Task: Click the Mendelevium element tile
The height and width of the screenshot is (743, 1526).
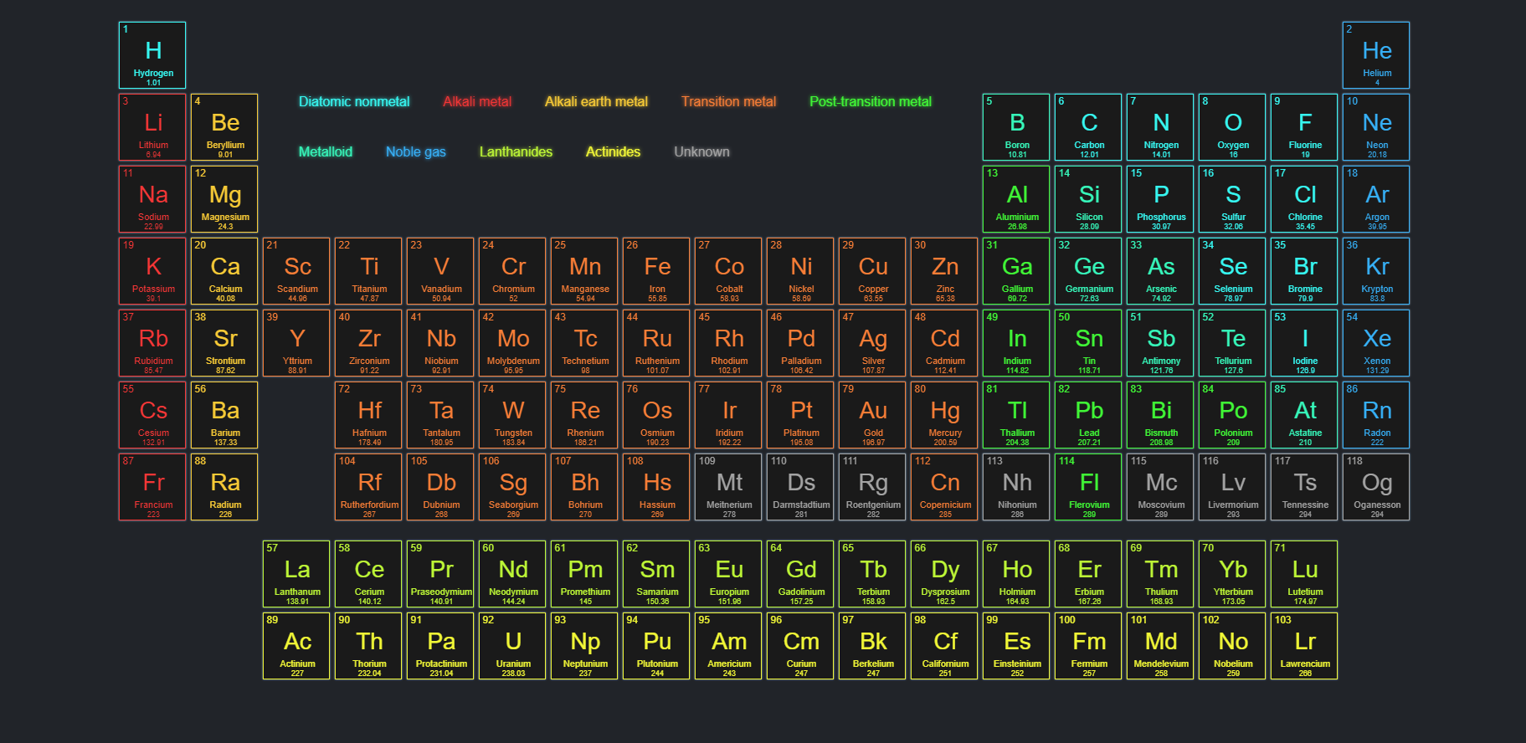Action: (x=1160, y=646)
